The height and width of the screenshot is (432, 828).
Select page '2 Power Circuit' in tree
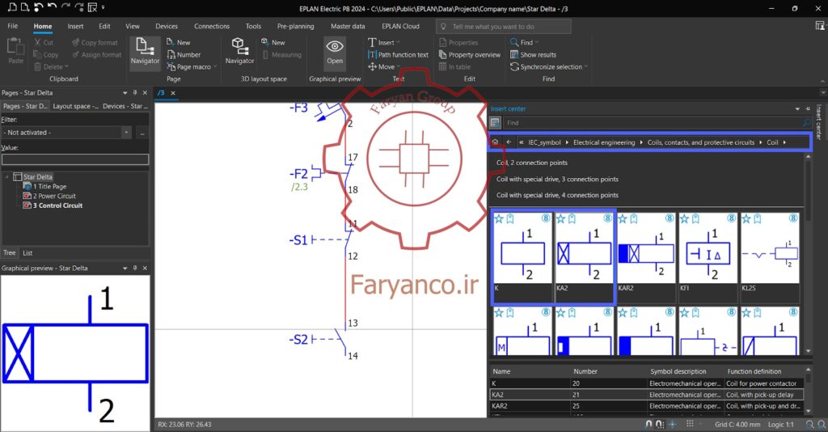[54, 196]
